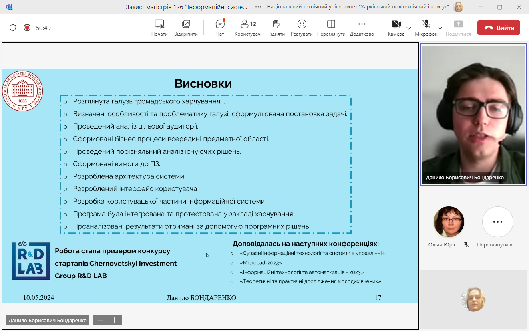Unmute the Мікрофон microphone

click(426, 28)
